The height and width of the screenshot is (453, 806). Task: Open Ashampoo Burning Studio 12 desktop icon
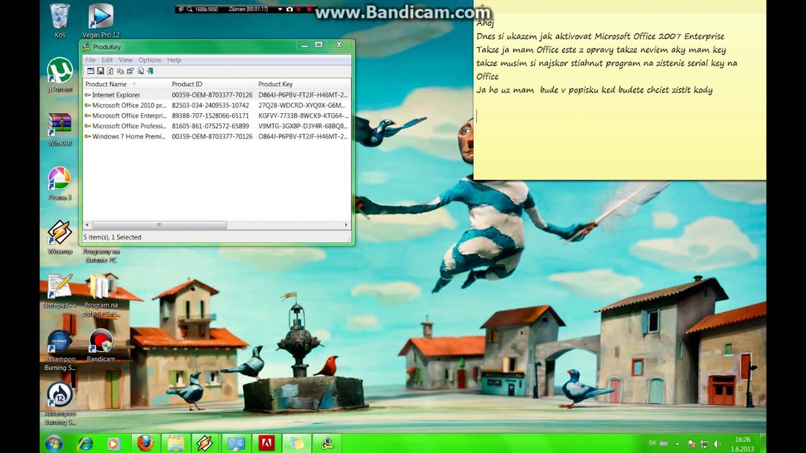[60, 403]
